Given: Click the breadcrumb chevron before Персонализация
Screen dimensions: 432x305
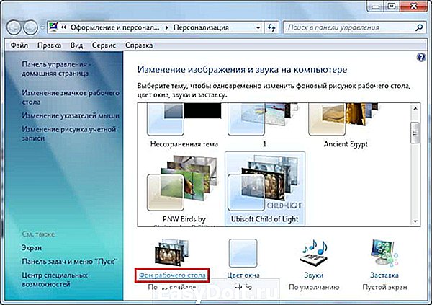Looking at the screenshot, I should 167,27.
